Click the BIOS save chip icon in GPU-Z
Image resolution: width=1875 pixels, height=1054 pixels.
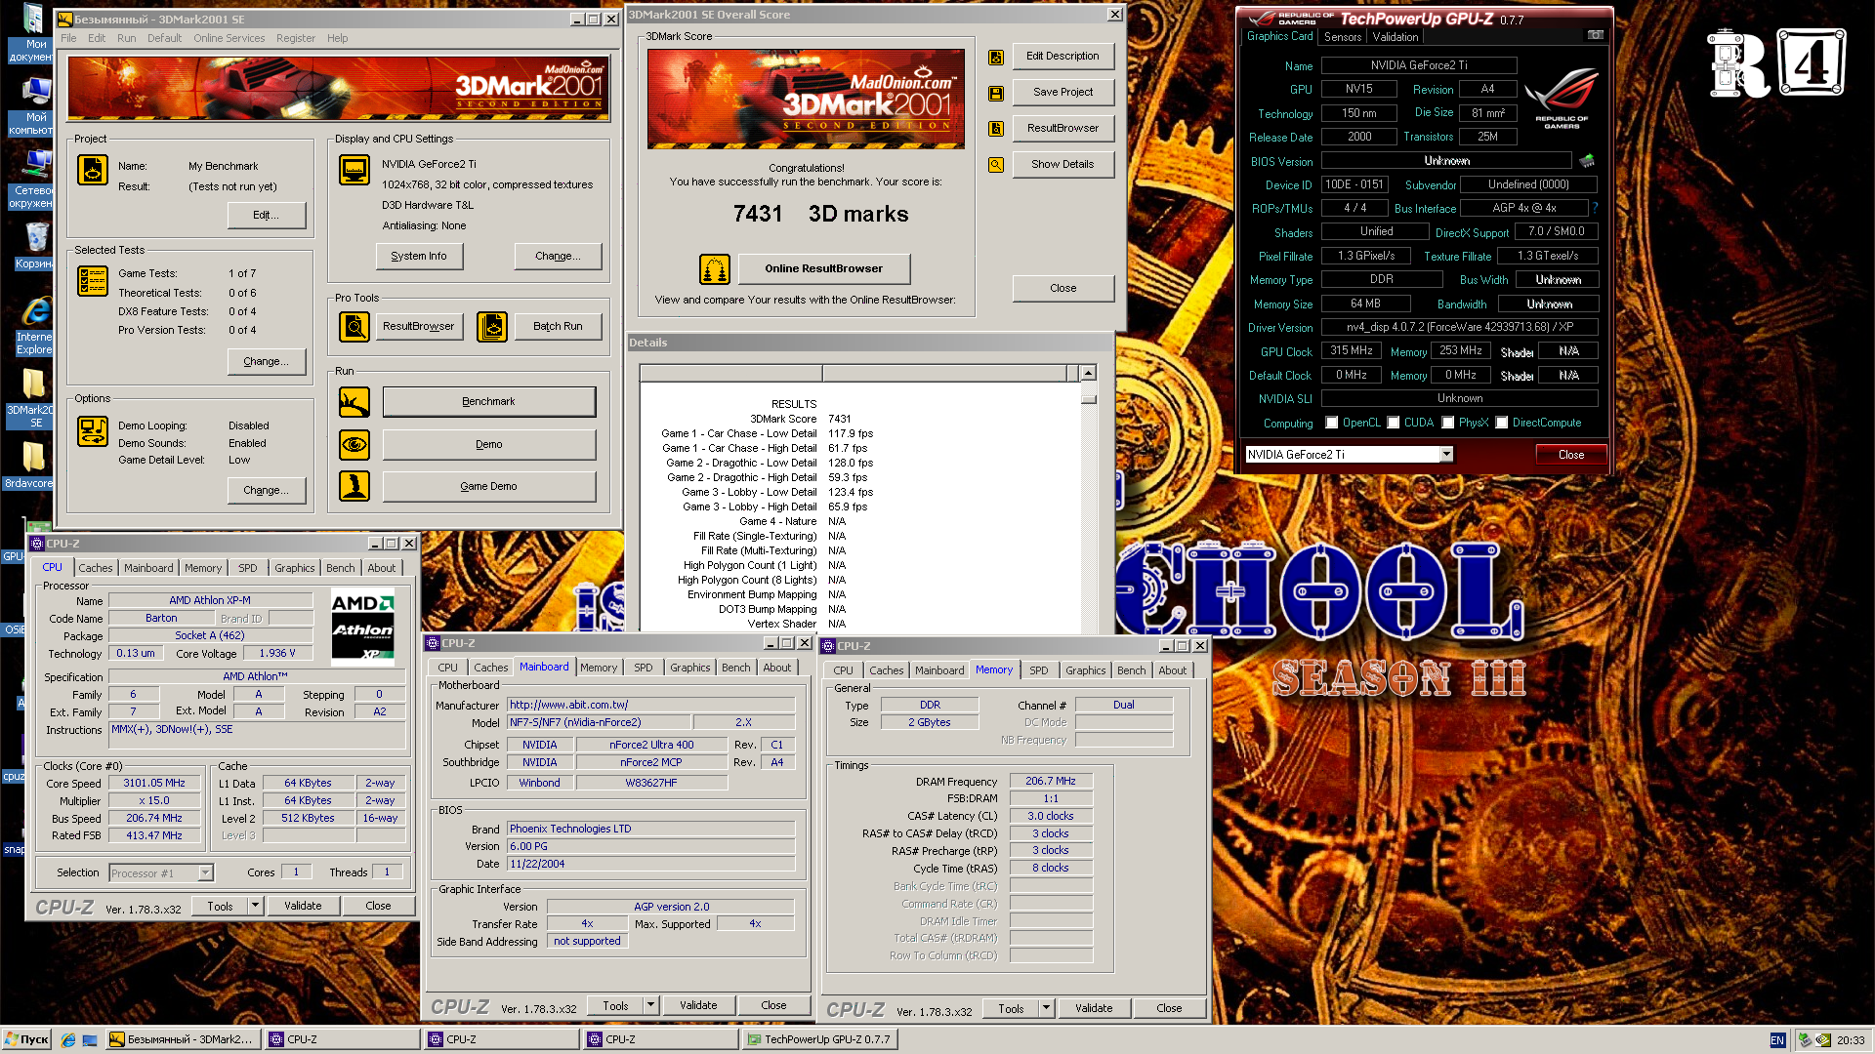[1587, 161]
